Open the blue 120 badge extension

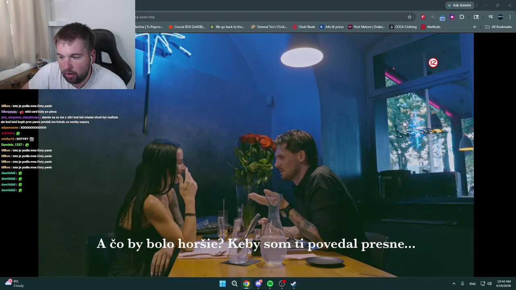[442, 17]
